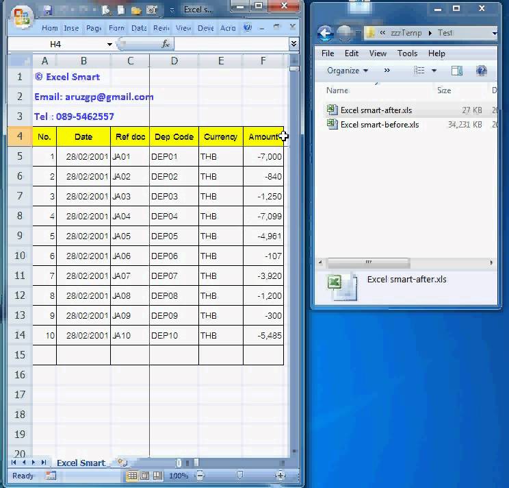Image resolution: width=509 pixels, height=488 pixels.
Task: Click the Forward button in Explorer window
Action: pos(344,32)
